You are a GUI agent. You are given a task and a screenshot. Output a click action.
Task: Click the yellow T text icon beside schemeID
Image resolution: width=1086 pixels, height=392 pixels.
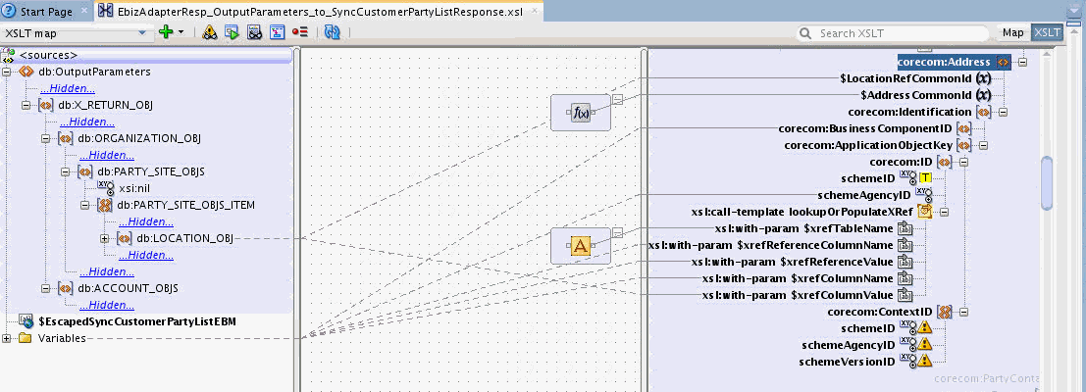925,178
